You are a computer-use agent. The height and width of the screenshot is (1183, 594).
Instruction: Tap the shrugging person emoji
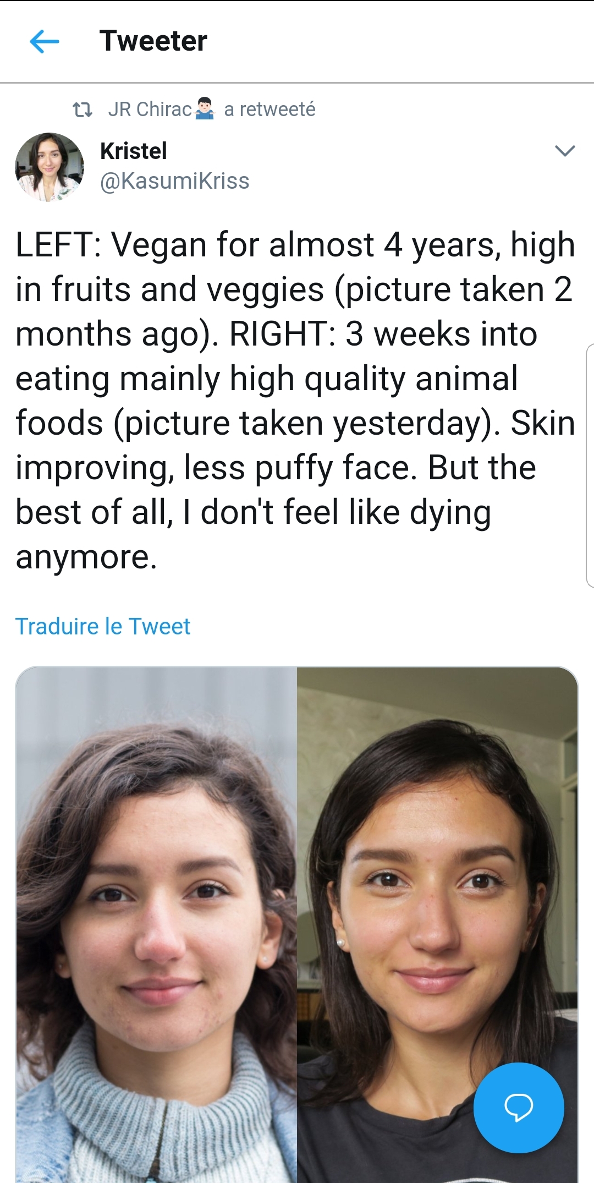click(x=205, y=109)
